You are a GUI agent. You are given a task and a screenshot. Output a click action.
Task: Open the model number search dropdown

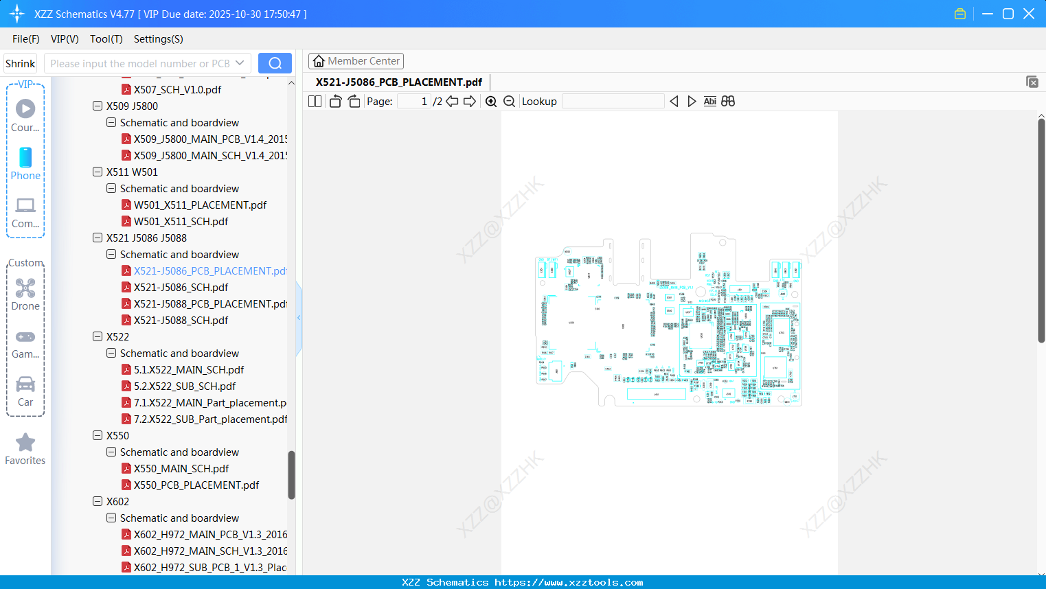click(241, 62)
